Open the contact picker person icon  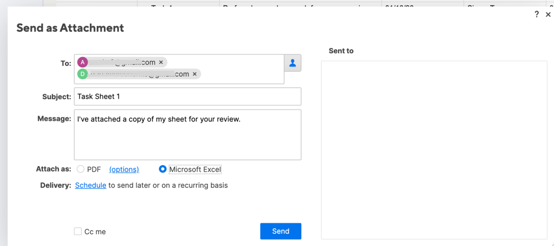coord(293,63)
